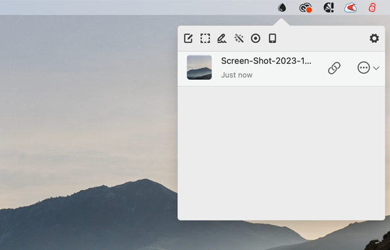Click menu bar icon with exclamation mark
The width and height of the screenshot is (390, 250).
pyautogui.click(x=329, y=8)
